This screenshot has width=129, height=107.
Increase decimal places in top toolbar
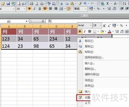(x=109, y=9)
